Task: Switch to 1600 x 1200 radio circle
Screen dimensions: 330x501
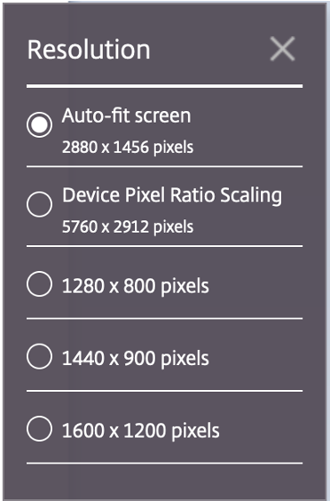Action: pyautogui.click(x=39, y=428)
